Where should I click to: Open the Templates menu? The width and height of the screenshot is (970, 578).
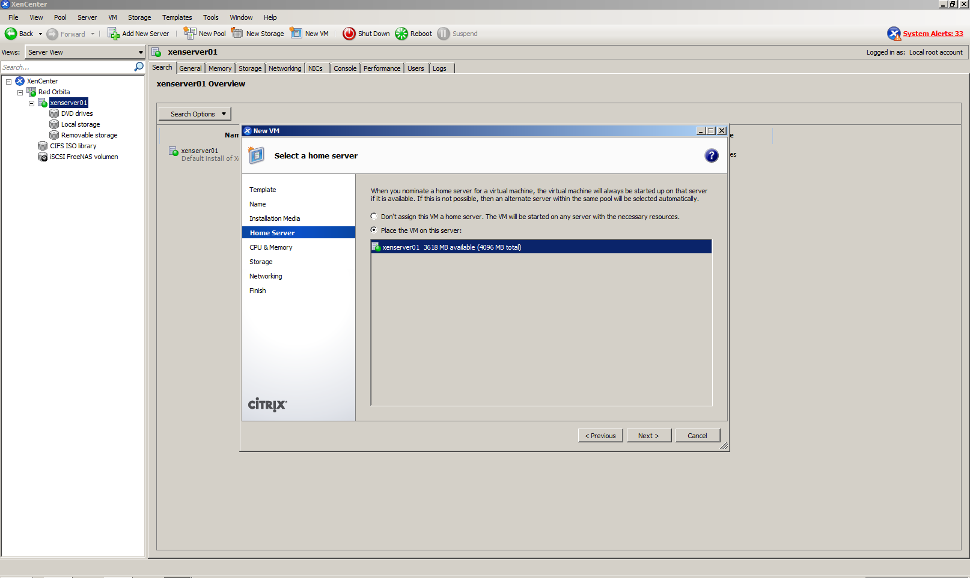[177, 17]
